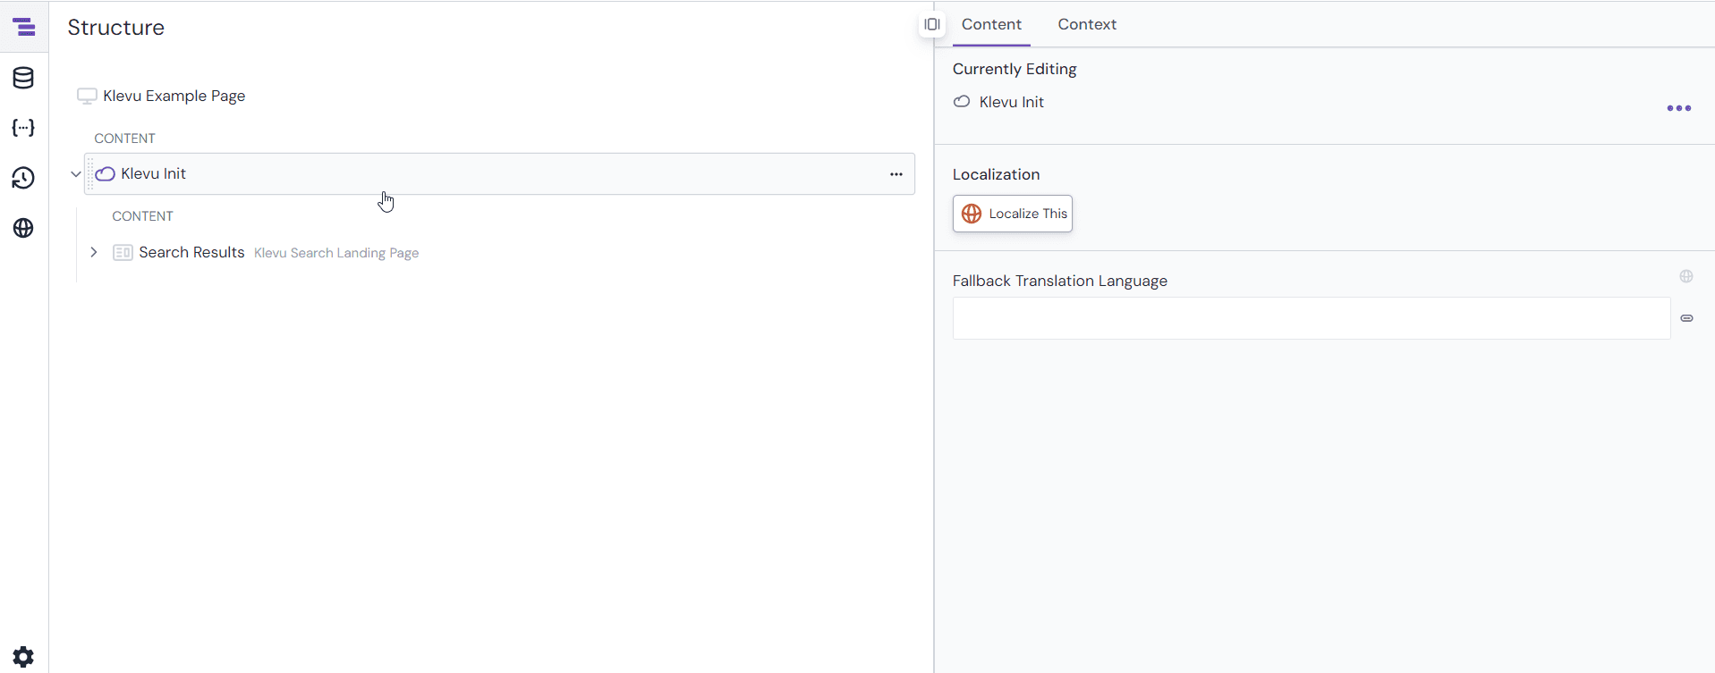
Task: Open the purple three-dot menu under Currently Editing
Action: pos(1679,108)
